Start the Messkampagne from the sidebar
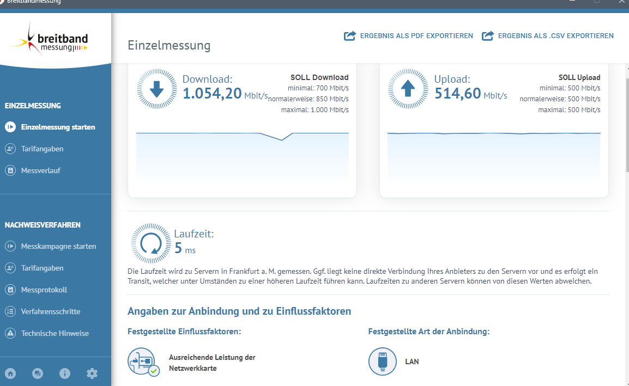Image resolution: width=629 pixels, height=386 pixels. coord(58,246)
